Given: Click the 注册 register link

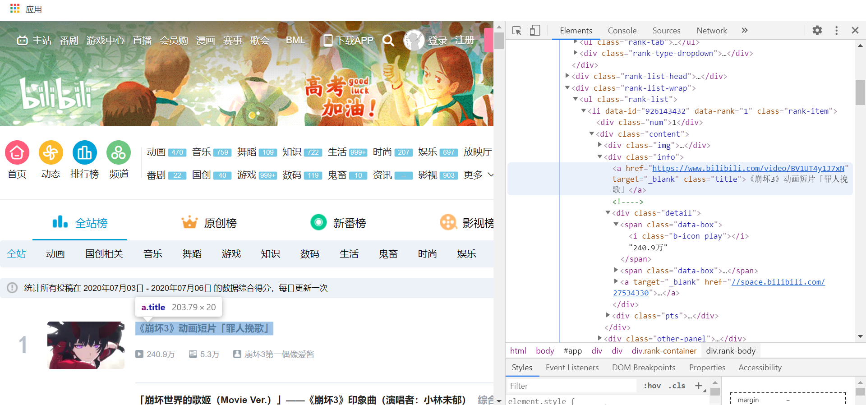Looking at the screenshot, I should pos(465,41).
